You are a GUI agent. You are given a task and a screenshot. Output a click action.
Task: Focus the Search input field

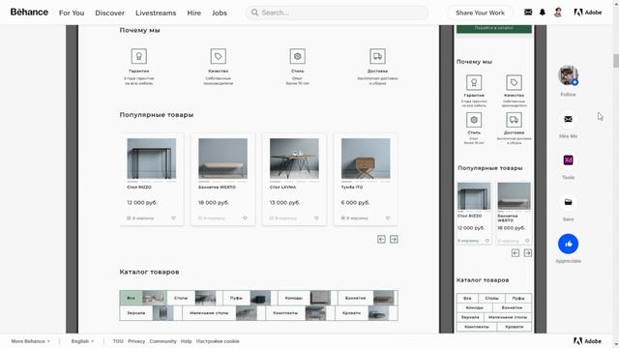point(337,13)
